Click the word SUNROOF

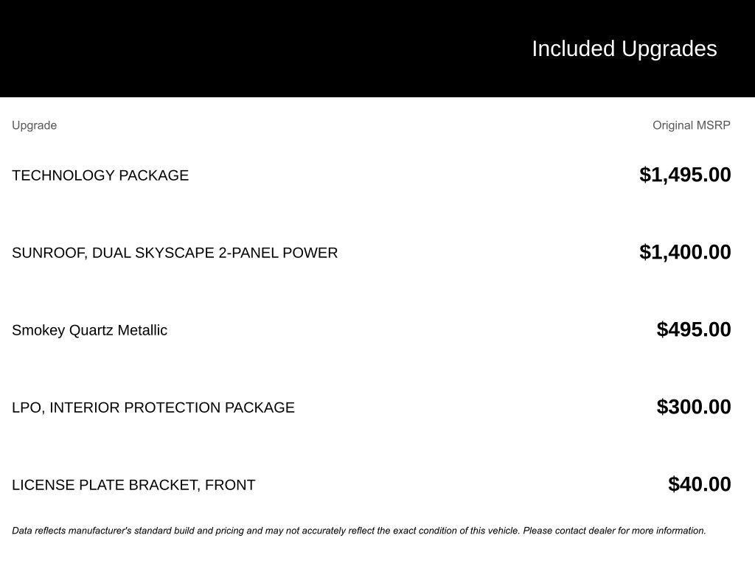point(48,253)
